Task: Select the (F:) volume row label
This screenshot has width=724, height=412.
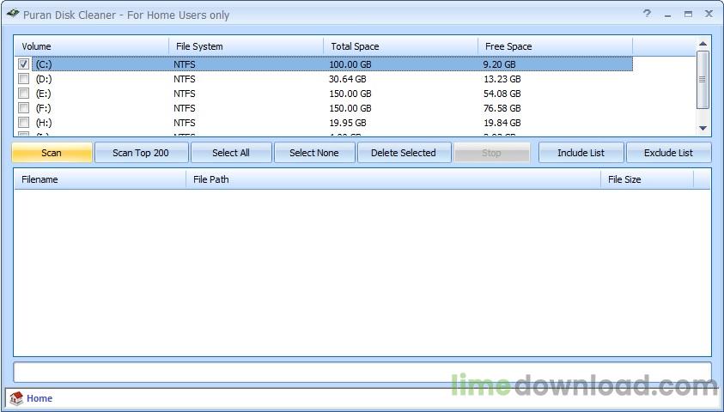Action: point(44,108)
